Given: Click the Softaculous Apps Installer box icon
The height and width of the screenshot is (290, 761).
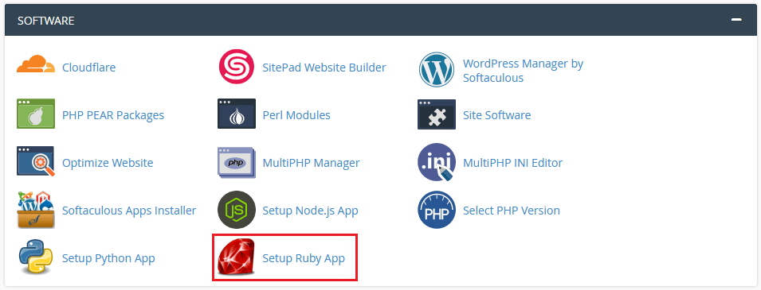Looking at the screenshot, I should coord(36,209).
